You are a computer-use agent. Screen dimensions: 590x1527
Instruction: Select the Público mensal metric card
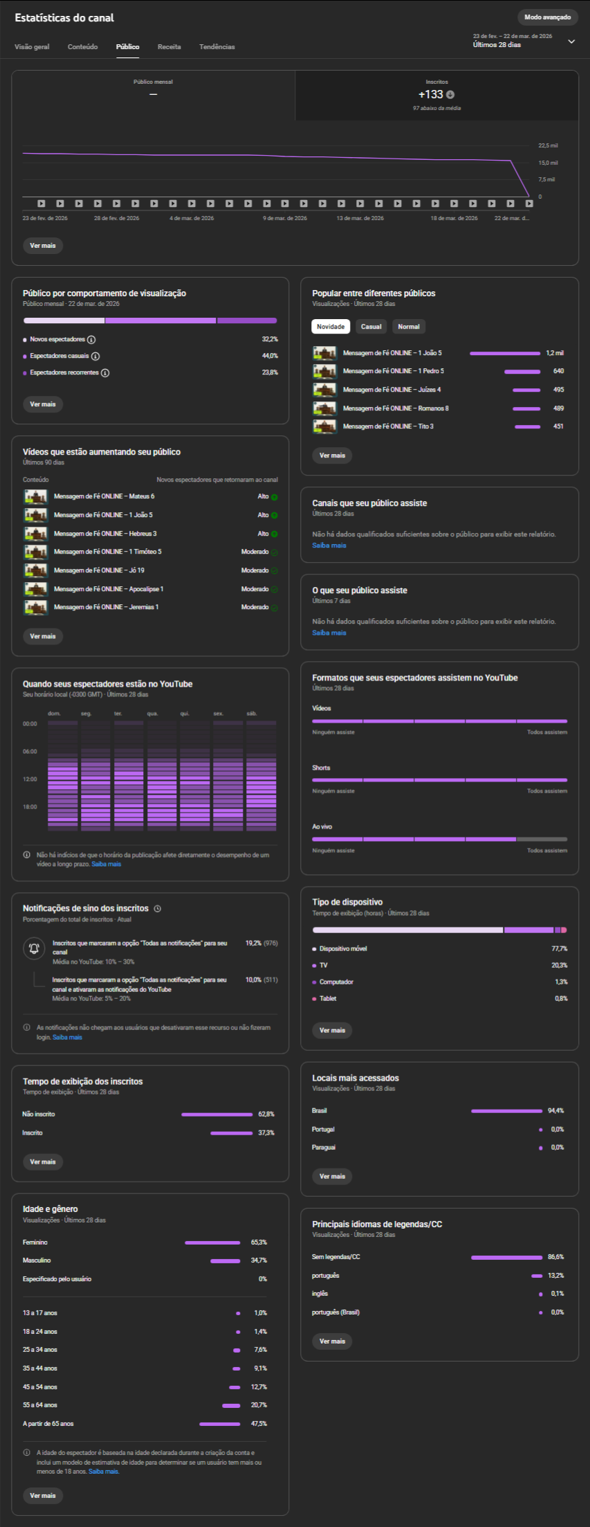click(154, 96)
